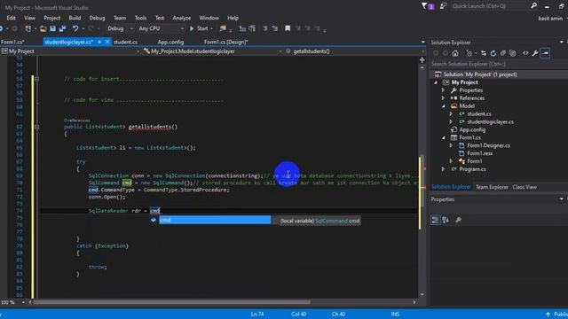This screenshot has height=319, width=568.
Task: Click View Code icon in Solution Explorer toolbar
Action: 525,53
